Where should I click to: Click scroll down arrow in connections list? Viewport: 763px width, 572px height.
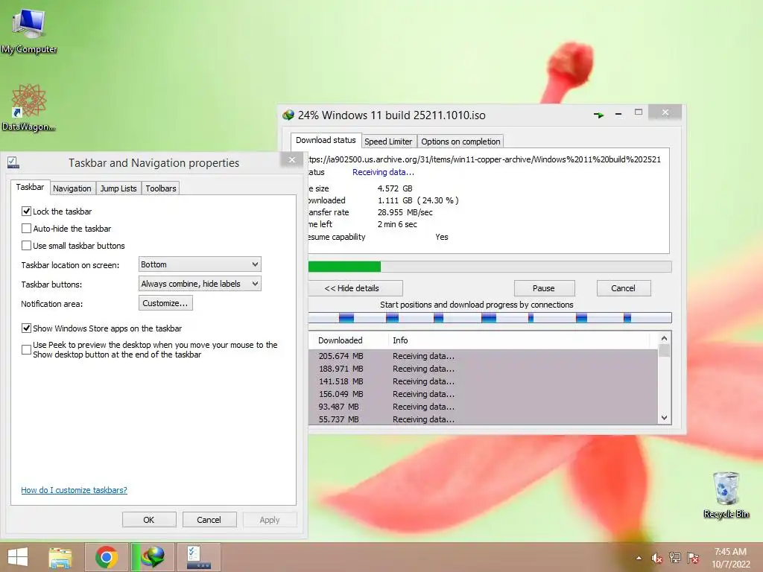[x=664, y=418]
